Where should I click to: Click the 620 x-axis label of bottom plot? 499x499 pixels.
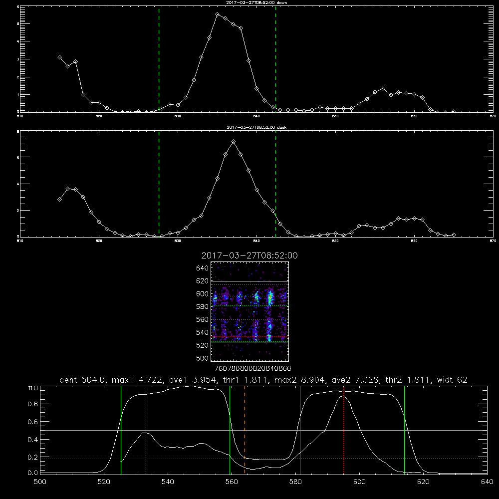(423, 482)
